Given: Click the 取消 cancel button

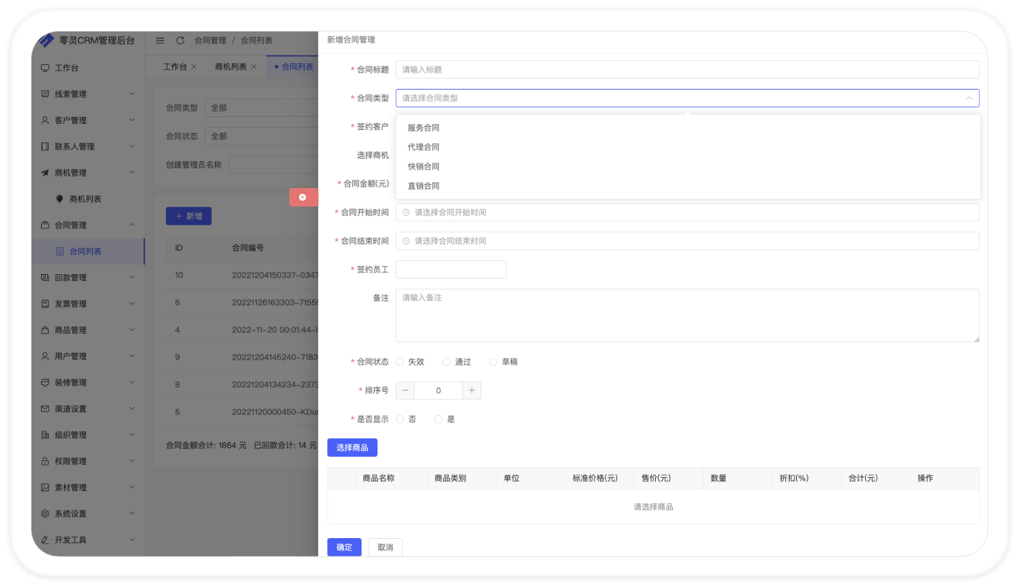Looking at the screenshot, I should click(x=386, y=547).
